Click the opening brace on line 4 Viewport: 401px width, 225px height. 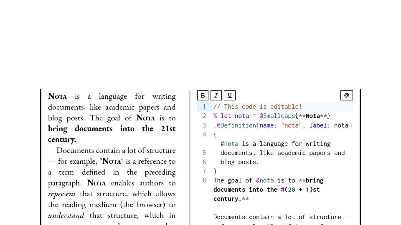(x=215, y=135)
